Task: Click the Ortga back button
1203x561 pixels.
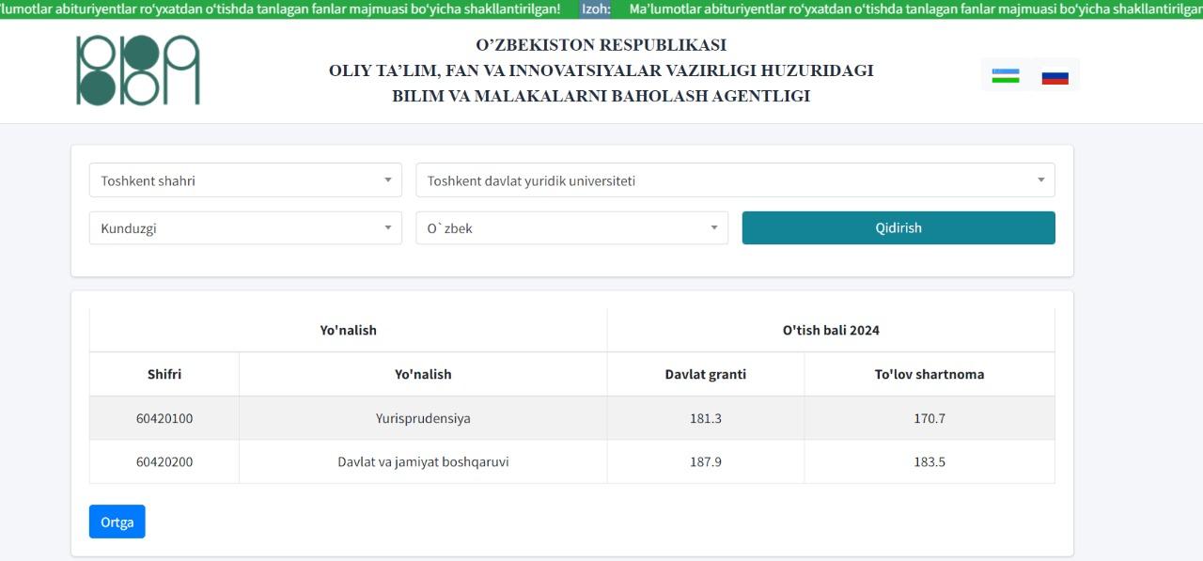Action: 117,522
